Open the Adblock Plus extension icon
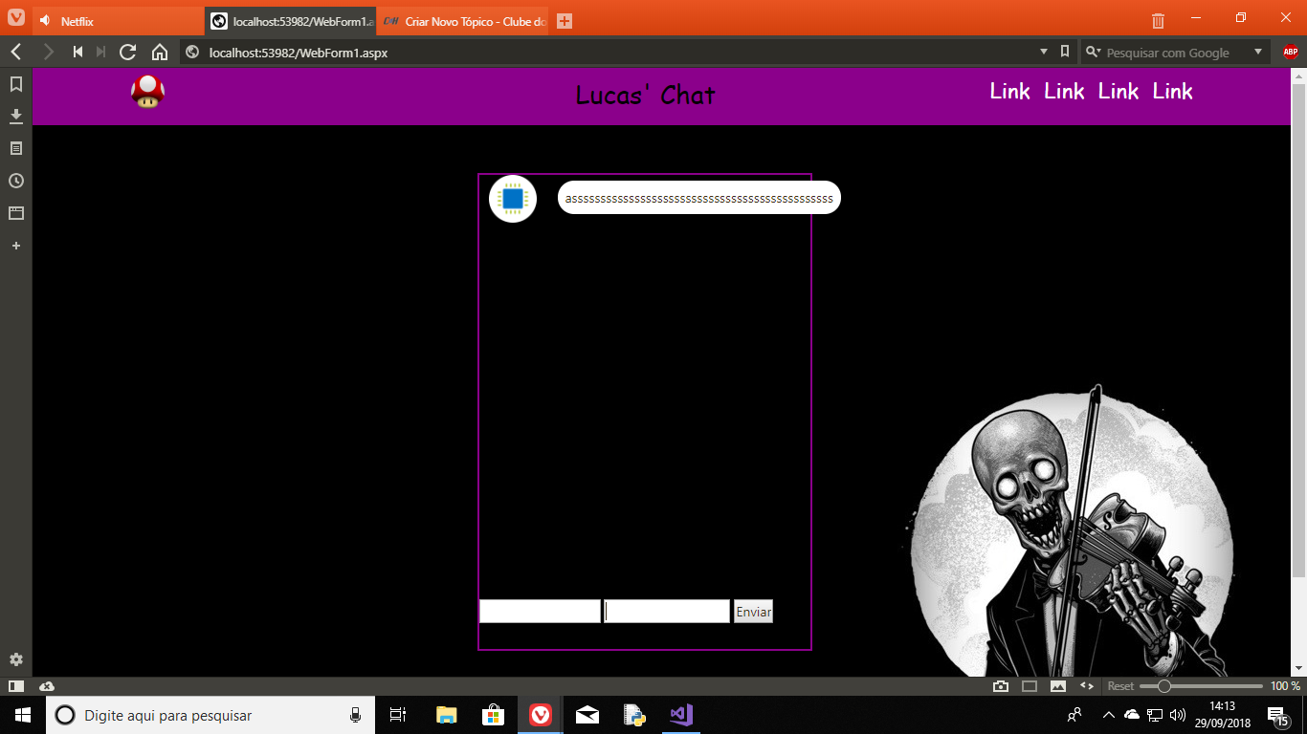The width and height of the screenshot is (1307, 734). 1291,53
